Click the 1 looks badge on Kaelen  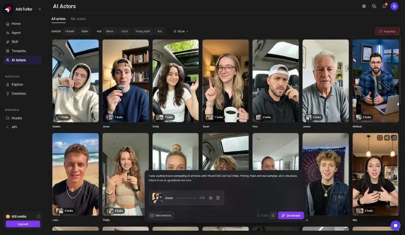62,117
